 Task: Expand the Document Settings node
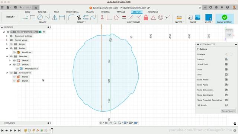[7, 36]
